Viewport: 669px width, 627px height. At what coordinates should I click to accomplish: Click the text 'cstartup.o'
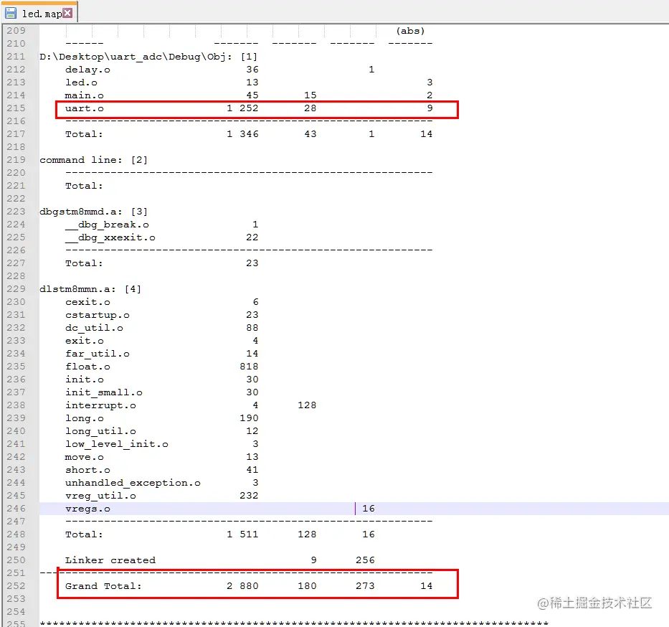(98, 315)
